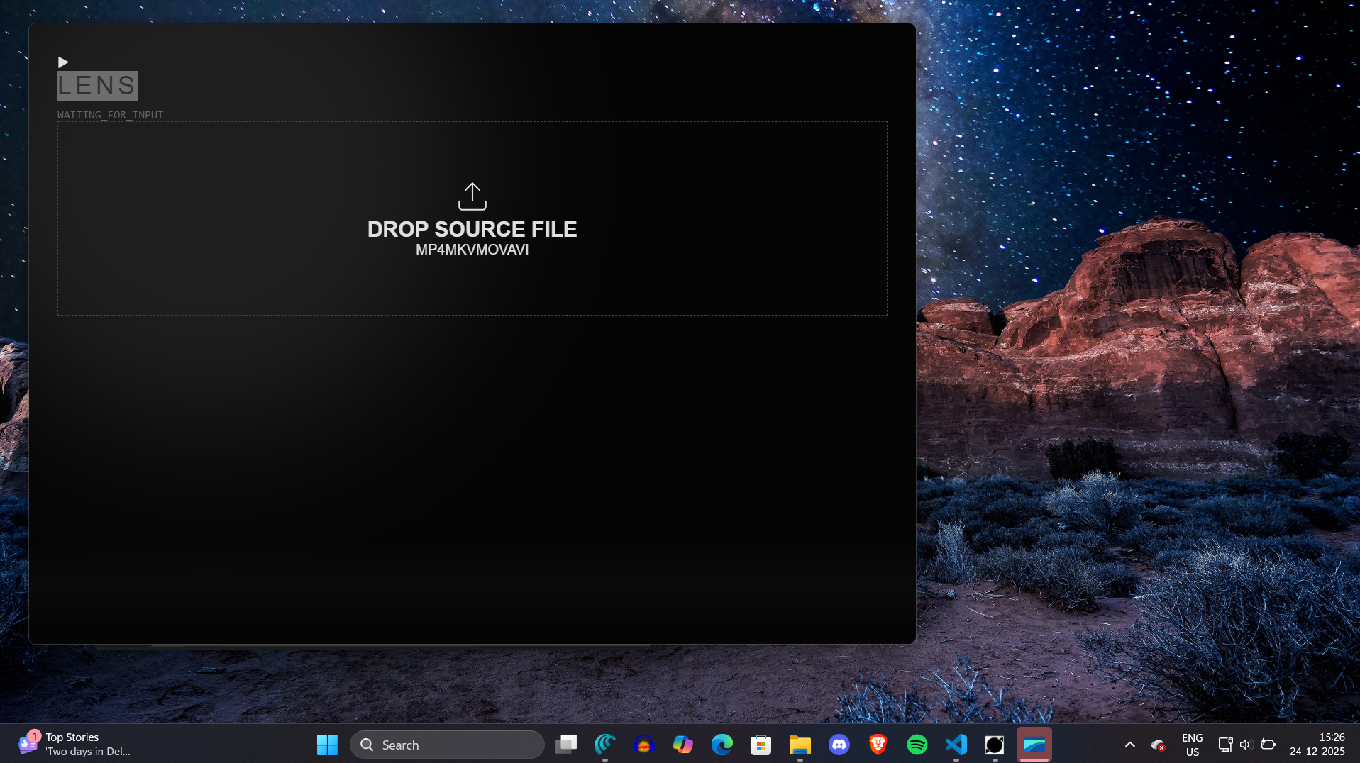The height and width of the screenshot is (763, 1360).
Task: Expand the hidden system tray icons
Action: click(1129, 745)
